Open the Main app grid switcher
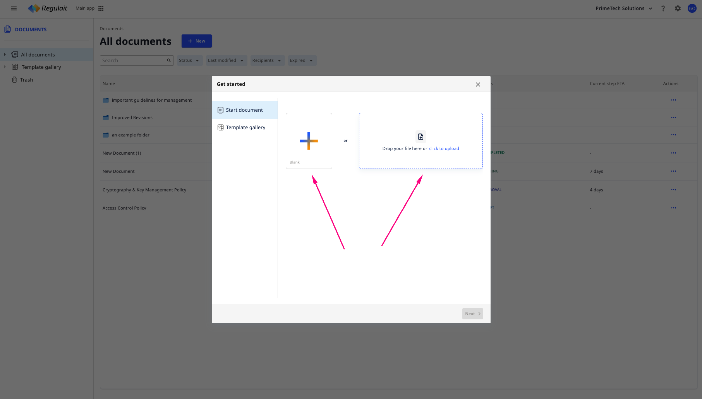Image resolution: width=702 pixels, height=399 pixels. point(101,9)
